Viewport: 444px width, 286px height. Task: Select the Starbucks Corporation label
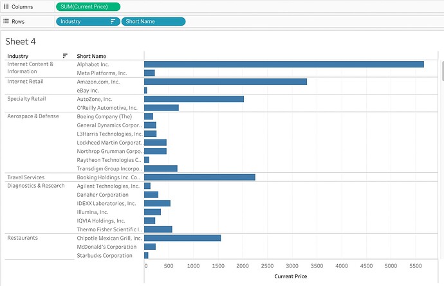(x=104, y=255)
